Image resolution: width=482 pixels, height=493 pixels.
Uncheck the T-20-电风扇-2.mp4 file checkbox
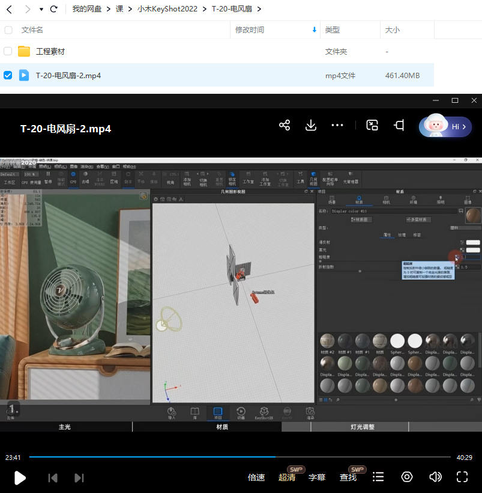click(8, 75)
